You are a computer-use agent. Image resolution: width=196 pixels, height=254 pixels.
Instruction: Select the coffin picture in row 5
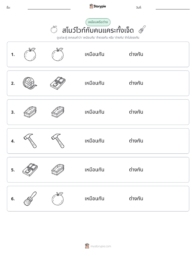click(58, 170)
